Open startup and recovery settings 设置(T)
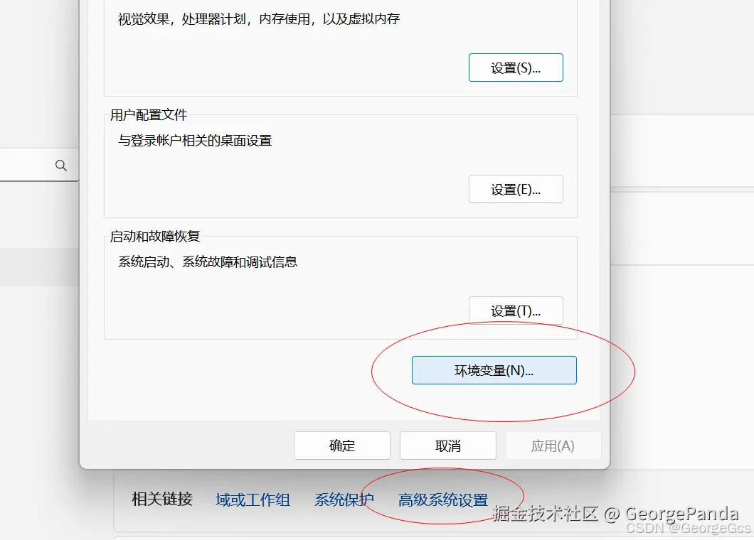 pyautogui.click(x=516, y=310)
